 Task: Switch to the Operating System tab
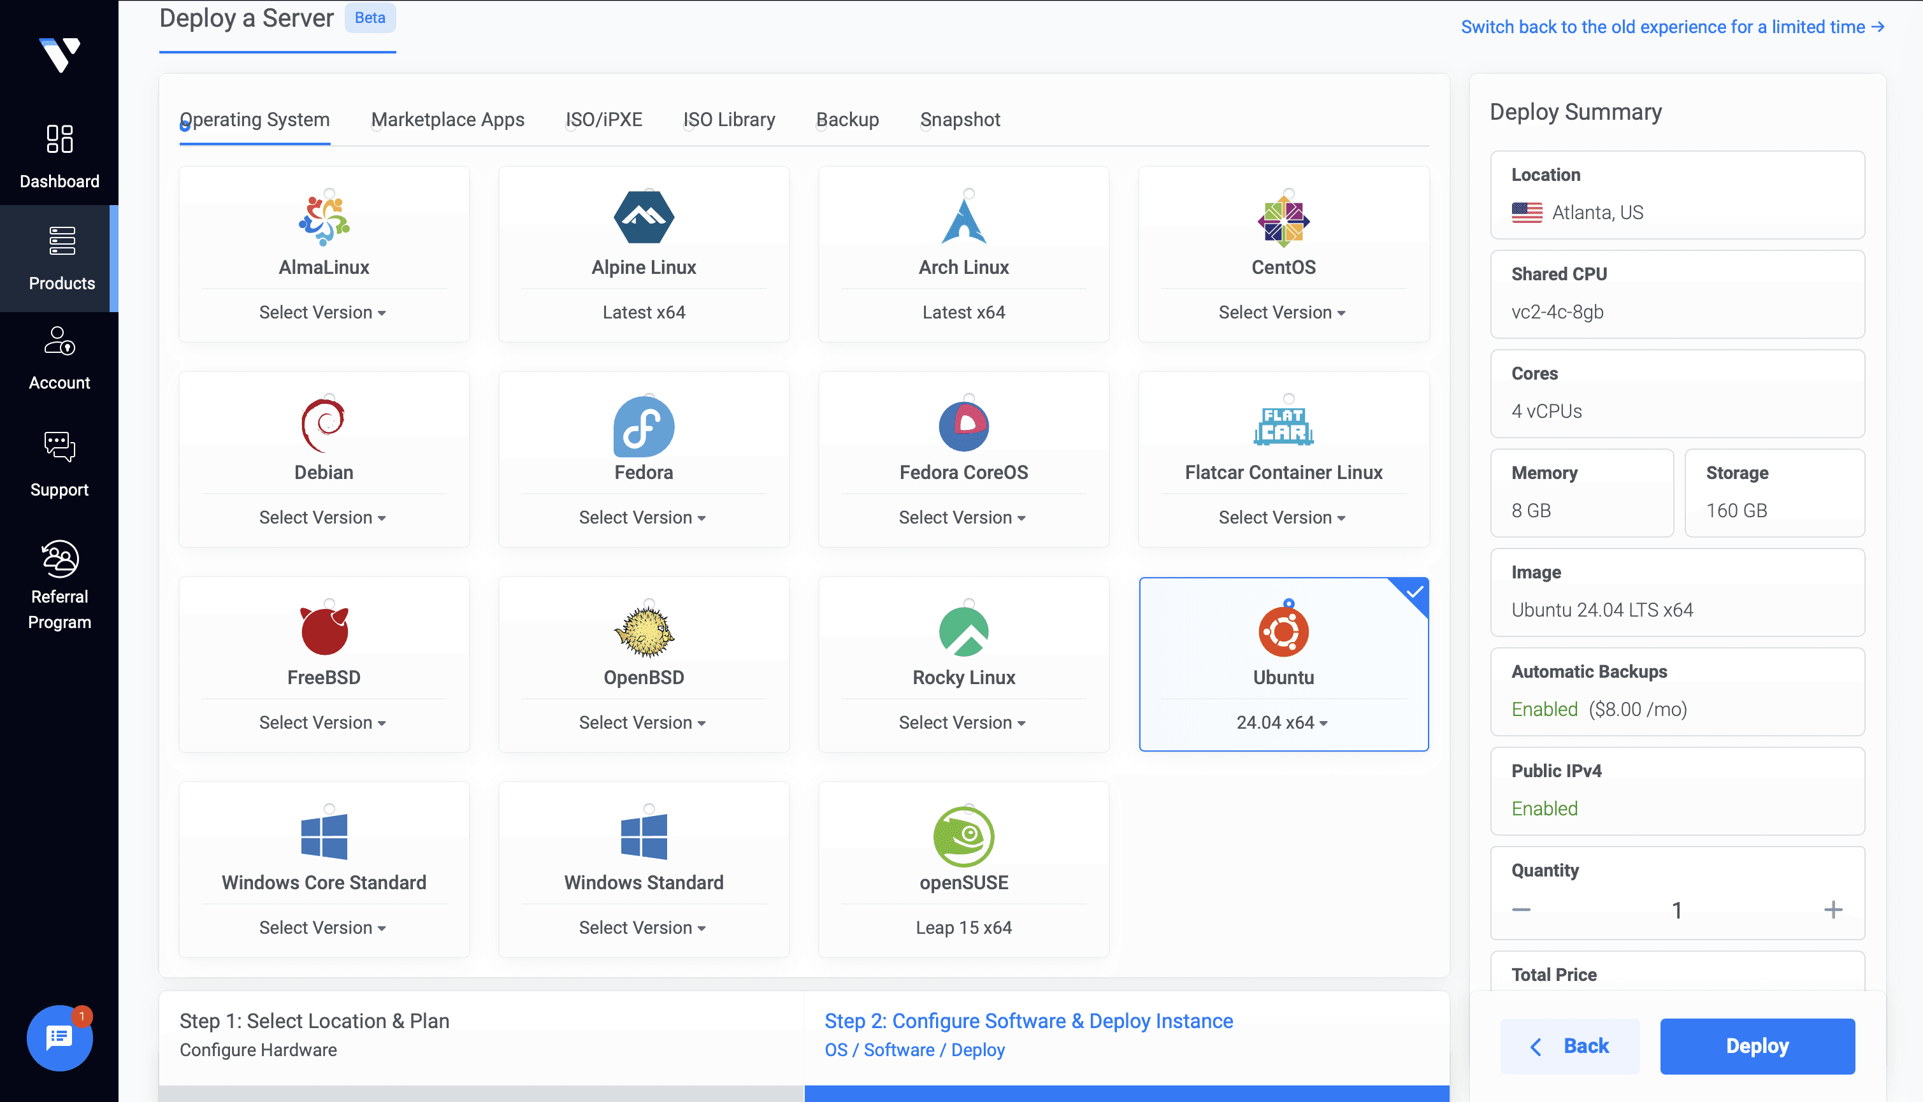coord(255,120)
